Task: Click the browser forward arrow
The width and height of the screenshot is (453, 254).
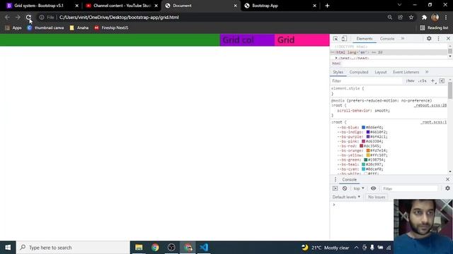Action: [18, 17]
